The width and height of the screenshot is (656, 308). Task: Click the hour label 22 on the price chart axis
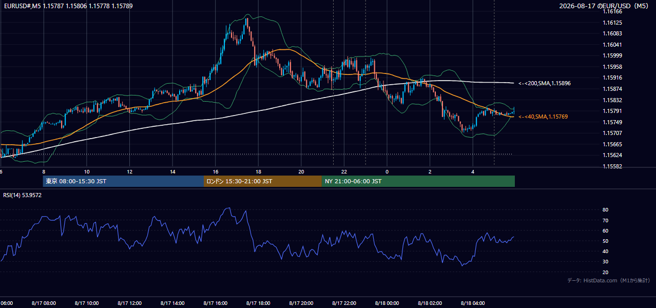(344, 172)
